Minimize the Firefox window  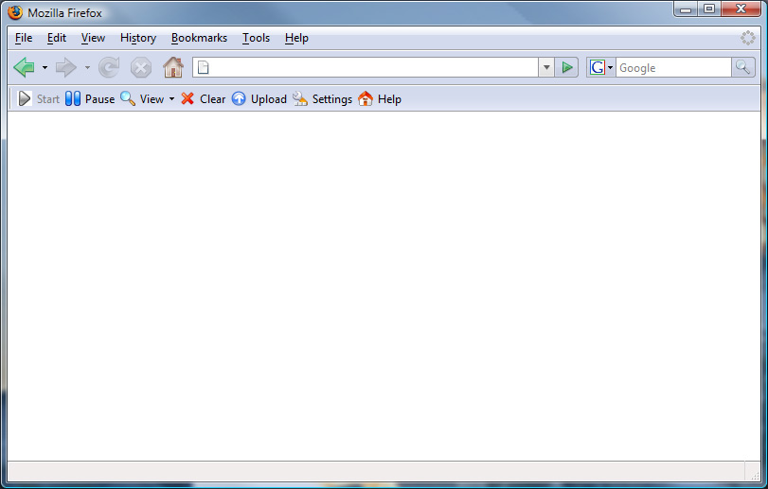(686, 9)
